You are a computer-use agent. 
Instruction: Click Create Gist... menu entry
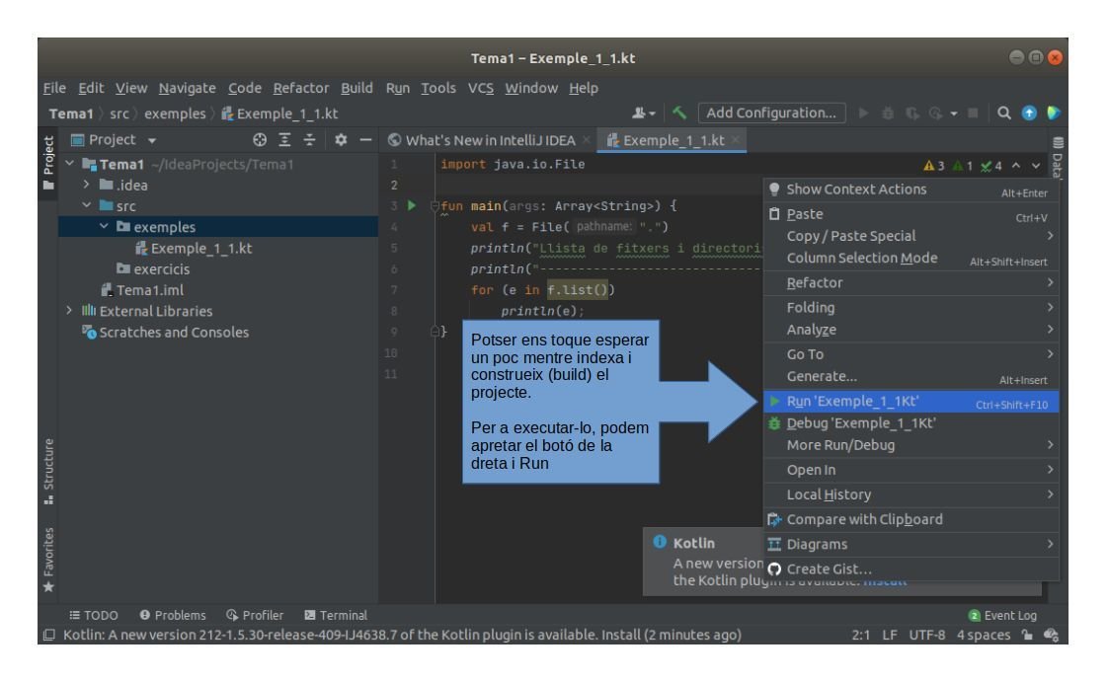click(911, 568)
